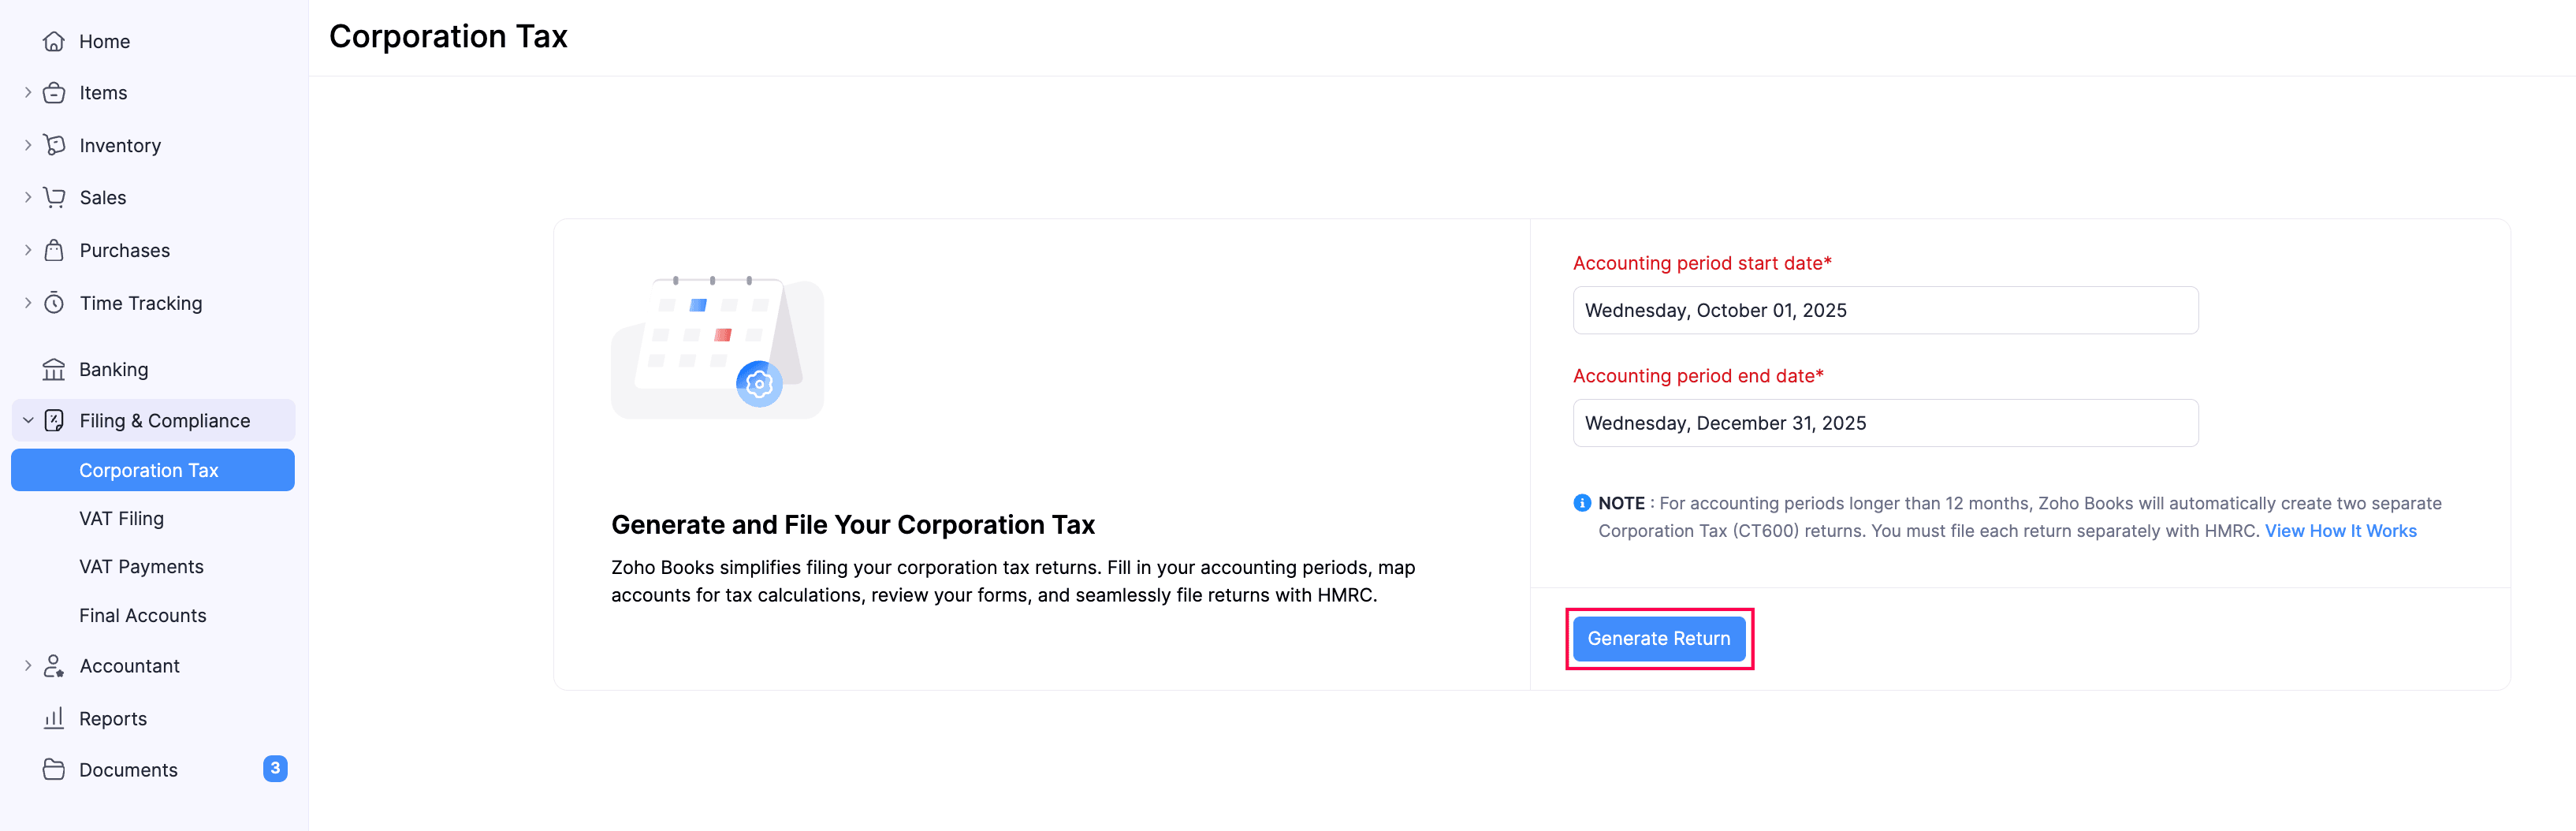Click the Reports bar chart icon

[54, 718]
